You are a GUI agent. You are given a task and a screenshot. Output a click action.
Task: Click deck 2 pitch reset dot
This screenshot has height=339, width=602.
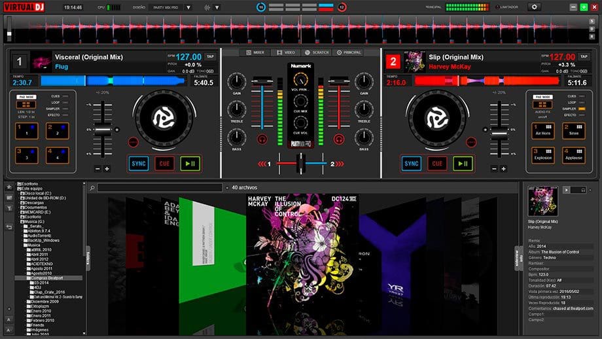(x=485, y=130)
